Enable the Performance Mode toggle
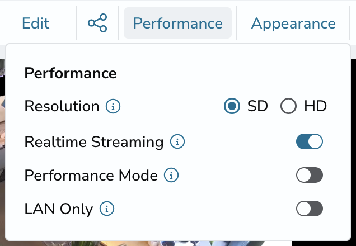356x246 pixels. (x=310, y=175)
